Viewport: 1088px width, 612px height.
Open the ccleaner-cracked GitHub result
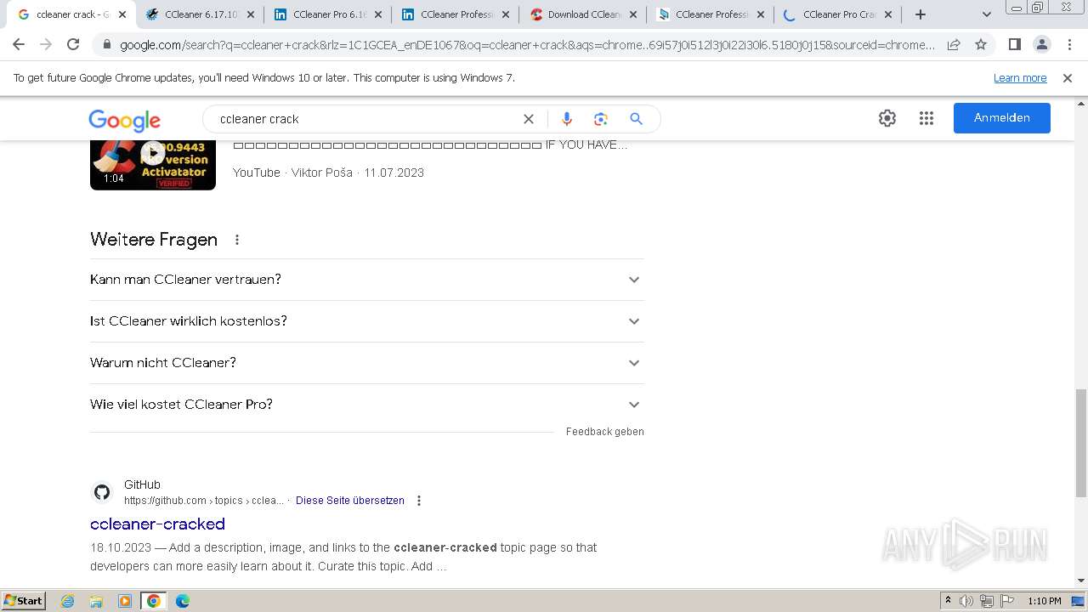pyautogui.click(x=157, y=524)
